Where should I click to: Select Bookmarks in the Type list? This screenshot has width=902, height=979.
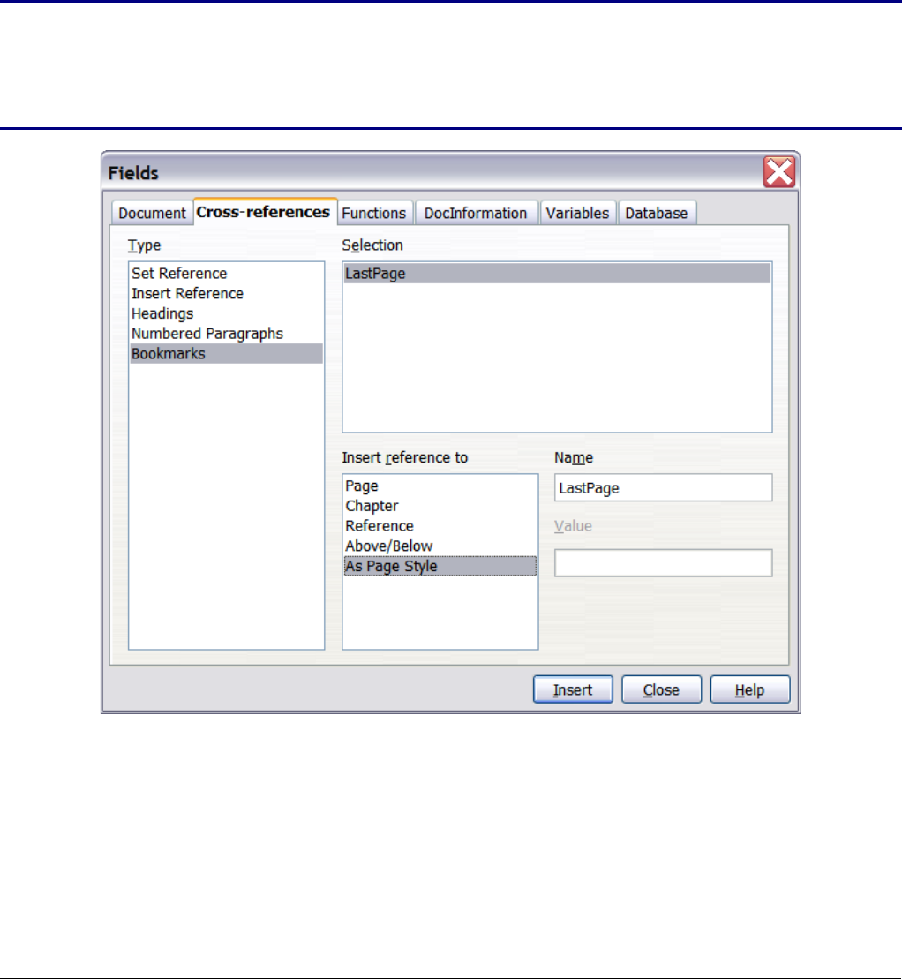[226, 353]
